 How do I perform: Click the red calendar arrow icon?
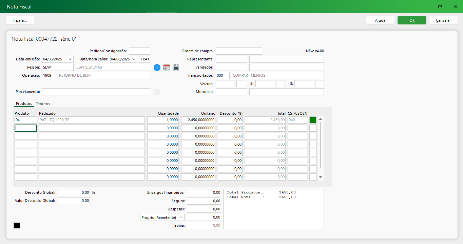(167, 68)
